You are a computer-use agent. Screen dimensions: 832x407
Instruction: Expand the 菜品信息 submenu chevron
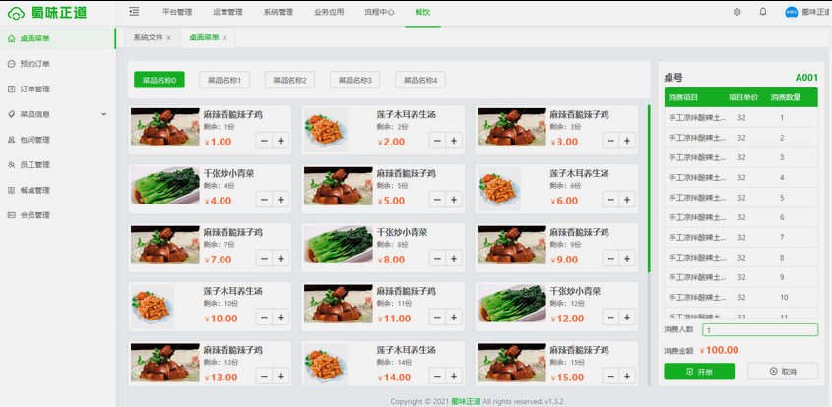104,114
